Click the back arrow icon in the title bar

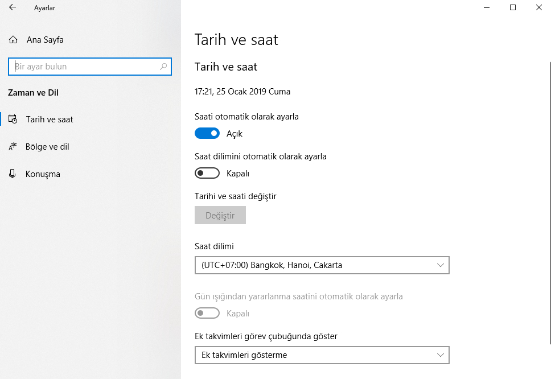tap(13, 8)
